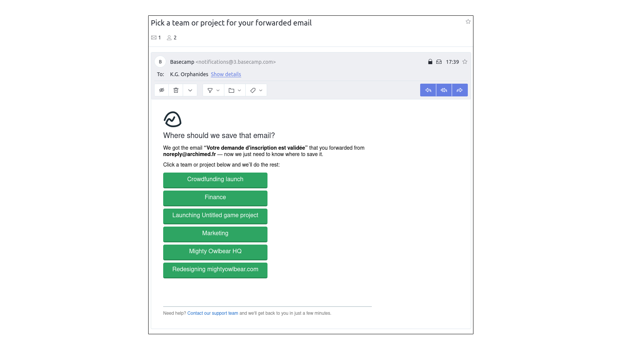The image size is (622, 350).
Task: Open the more actions chevron beside trash
Action: pos(190,90)
